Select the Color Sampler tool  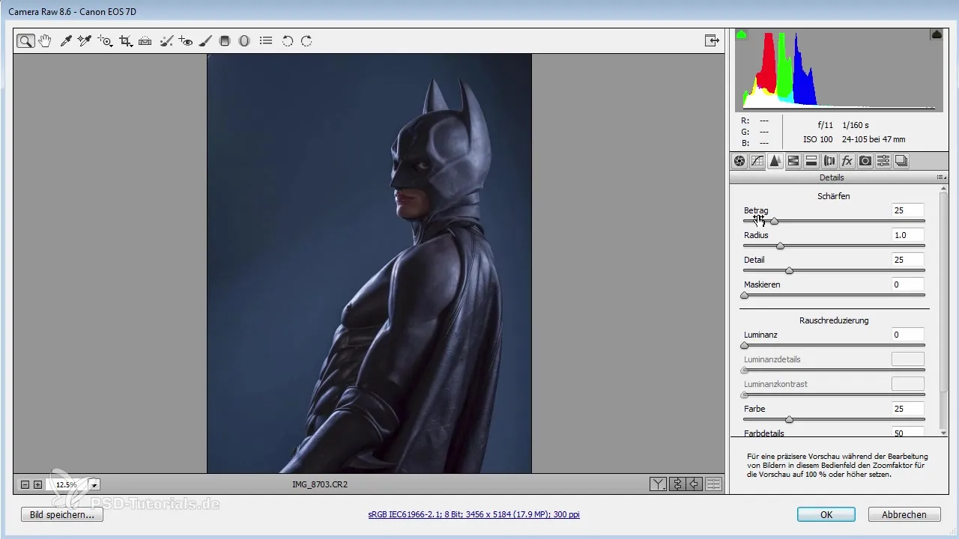point(85,41)
